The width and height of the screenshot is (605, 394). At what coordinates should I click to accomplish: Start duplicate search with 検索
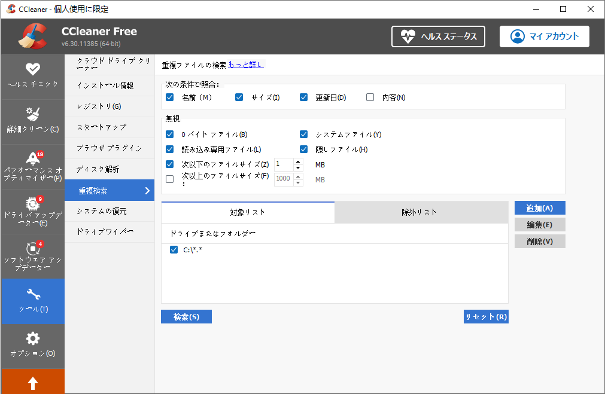[186, 316]
